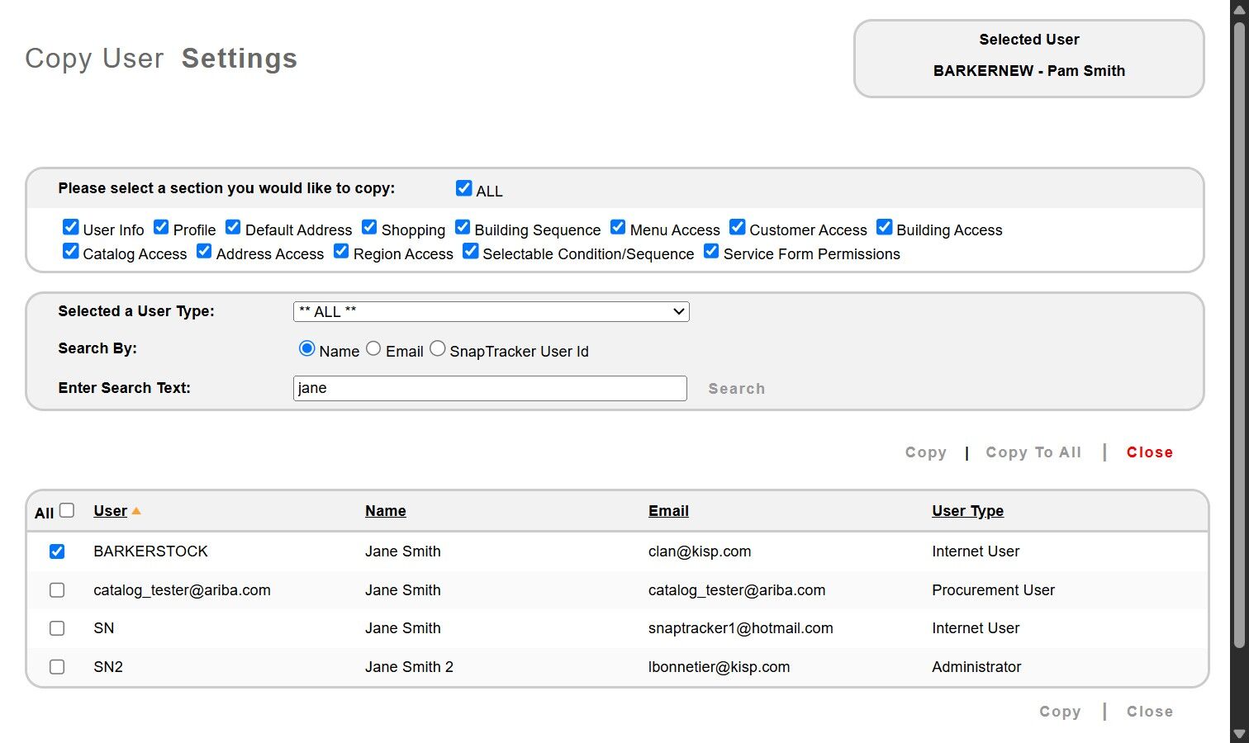Screen dimensions: 1249x743
Task: Check the SN2 user row checkbox
Action: pyautogui.click(x=57, y=667)
